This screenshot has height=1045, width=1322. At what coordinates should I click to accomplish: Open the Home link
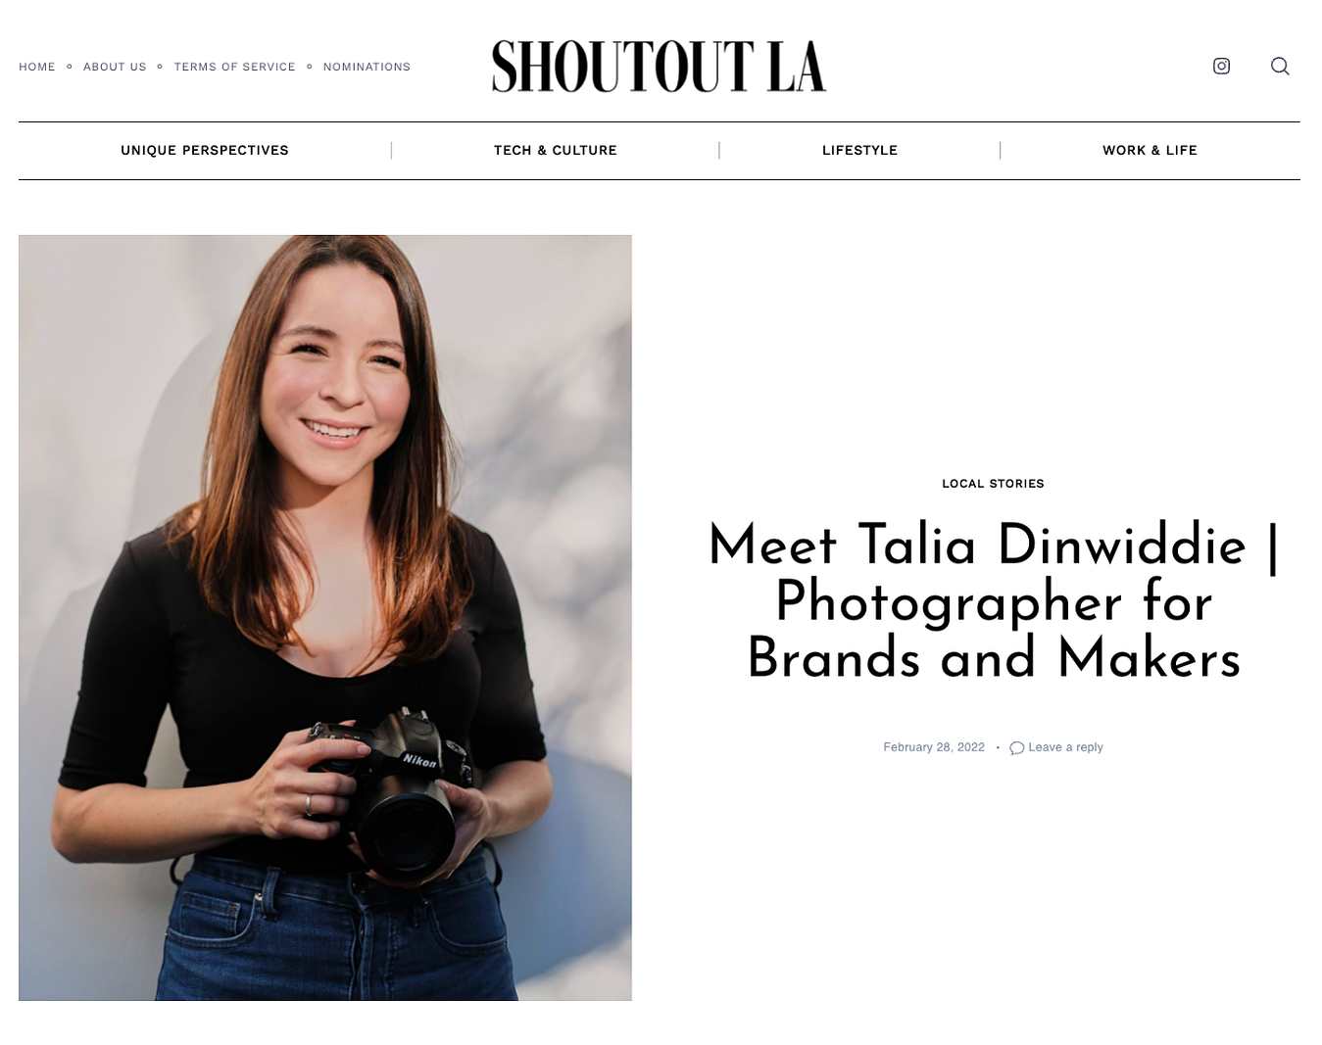click(37, 67)
